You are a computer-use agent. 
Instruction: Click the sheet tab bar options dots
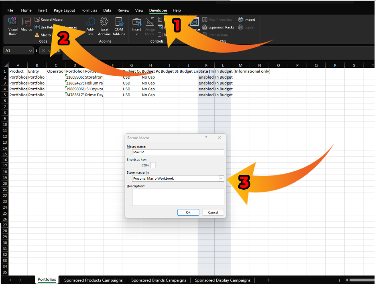339,280
